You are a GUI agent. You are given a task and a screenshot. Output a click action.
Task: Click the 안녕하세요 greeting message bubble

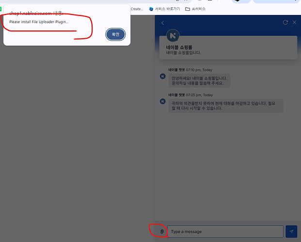point(199,80)
